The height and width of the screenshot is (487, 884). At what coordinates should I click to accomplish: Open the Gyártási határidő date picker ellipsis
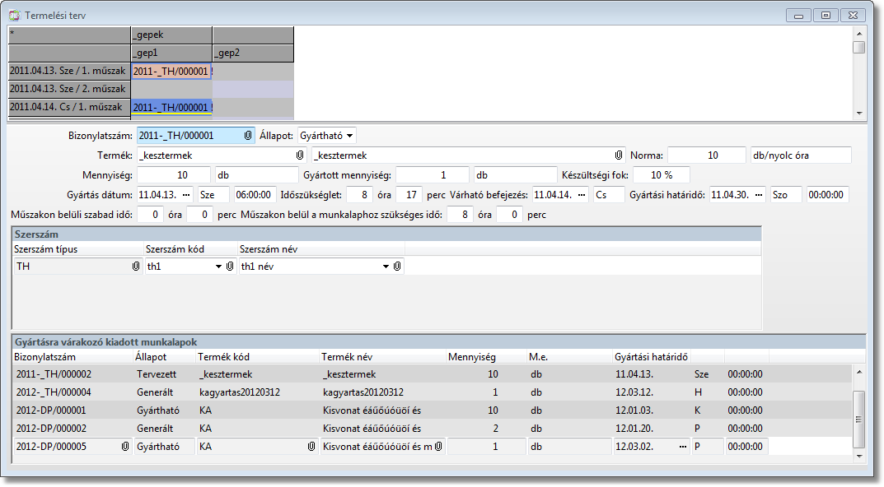click(x=759, y=195)
